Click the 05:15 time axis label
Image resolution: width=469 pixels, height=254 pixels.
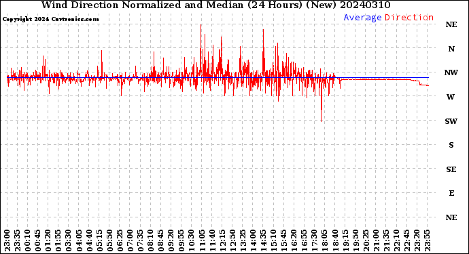99,241
